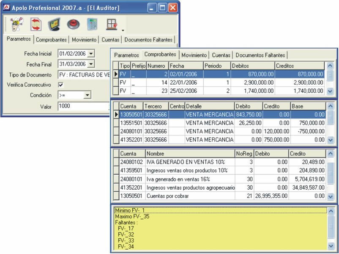Open the Fecha Inicial date dropdown
Viewport: 339px width, 254px height.
(91, 53)
